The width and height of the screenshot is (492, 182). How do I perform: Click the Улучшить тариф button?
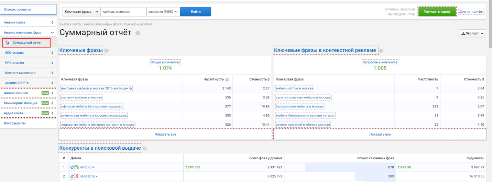click(x=437, y=11)
